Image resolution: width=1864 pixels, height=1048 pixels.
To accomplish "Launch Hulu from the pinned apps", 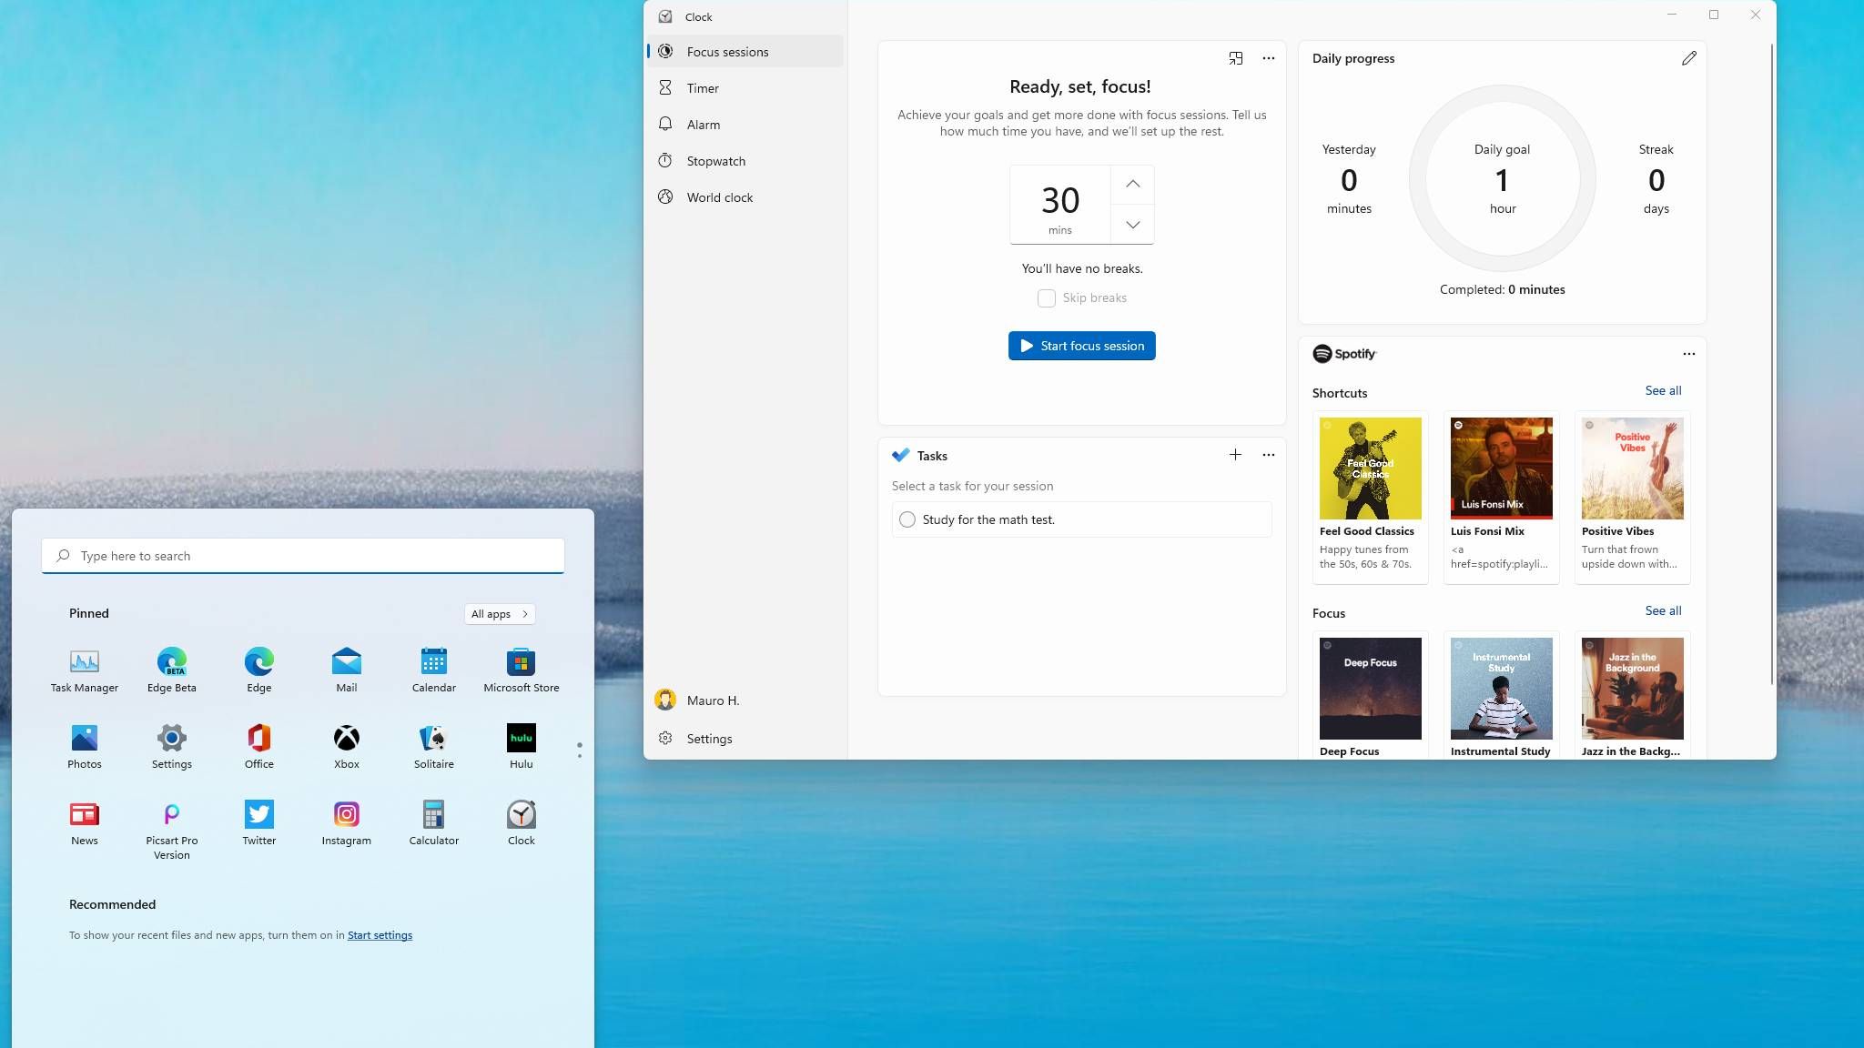I will (x=521, y=739).
